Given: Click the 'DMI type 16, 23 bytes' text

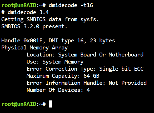Looking at the screenshot, I should click(x=82, y=41).
